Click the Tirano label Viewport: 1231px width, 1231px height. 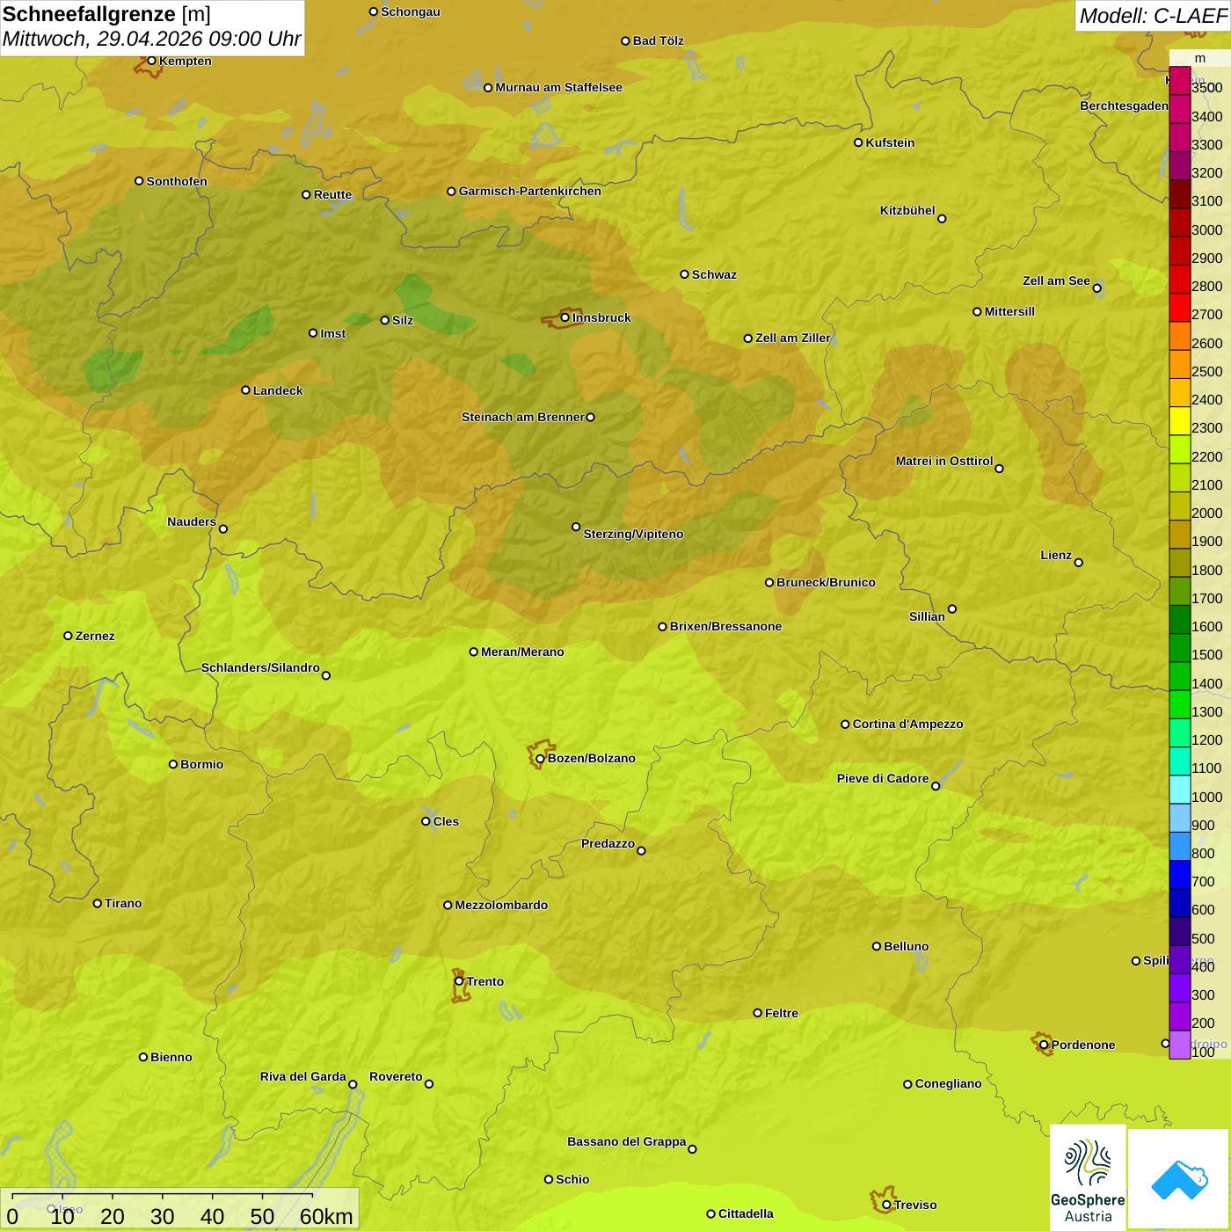[x=123, y=903]
